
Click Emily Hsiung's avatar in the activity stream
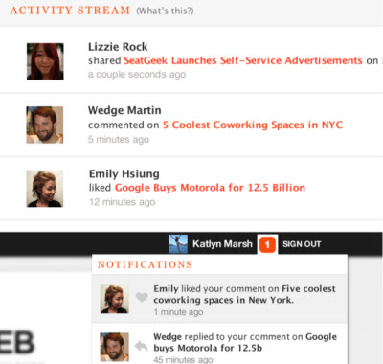coord(45,189)
